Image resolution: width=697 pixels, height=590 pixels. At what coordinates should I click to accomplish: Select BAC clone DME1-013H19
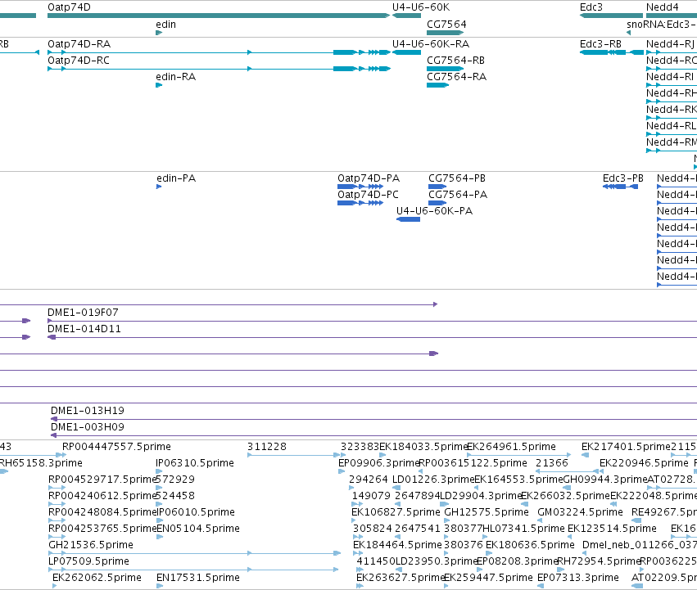(x=373, y=419)
